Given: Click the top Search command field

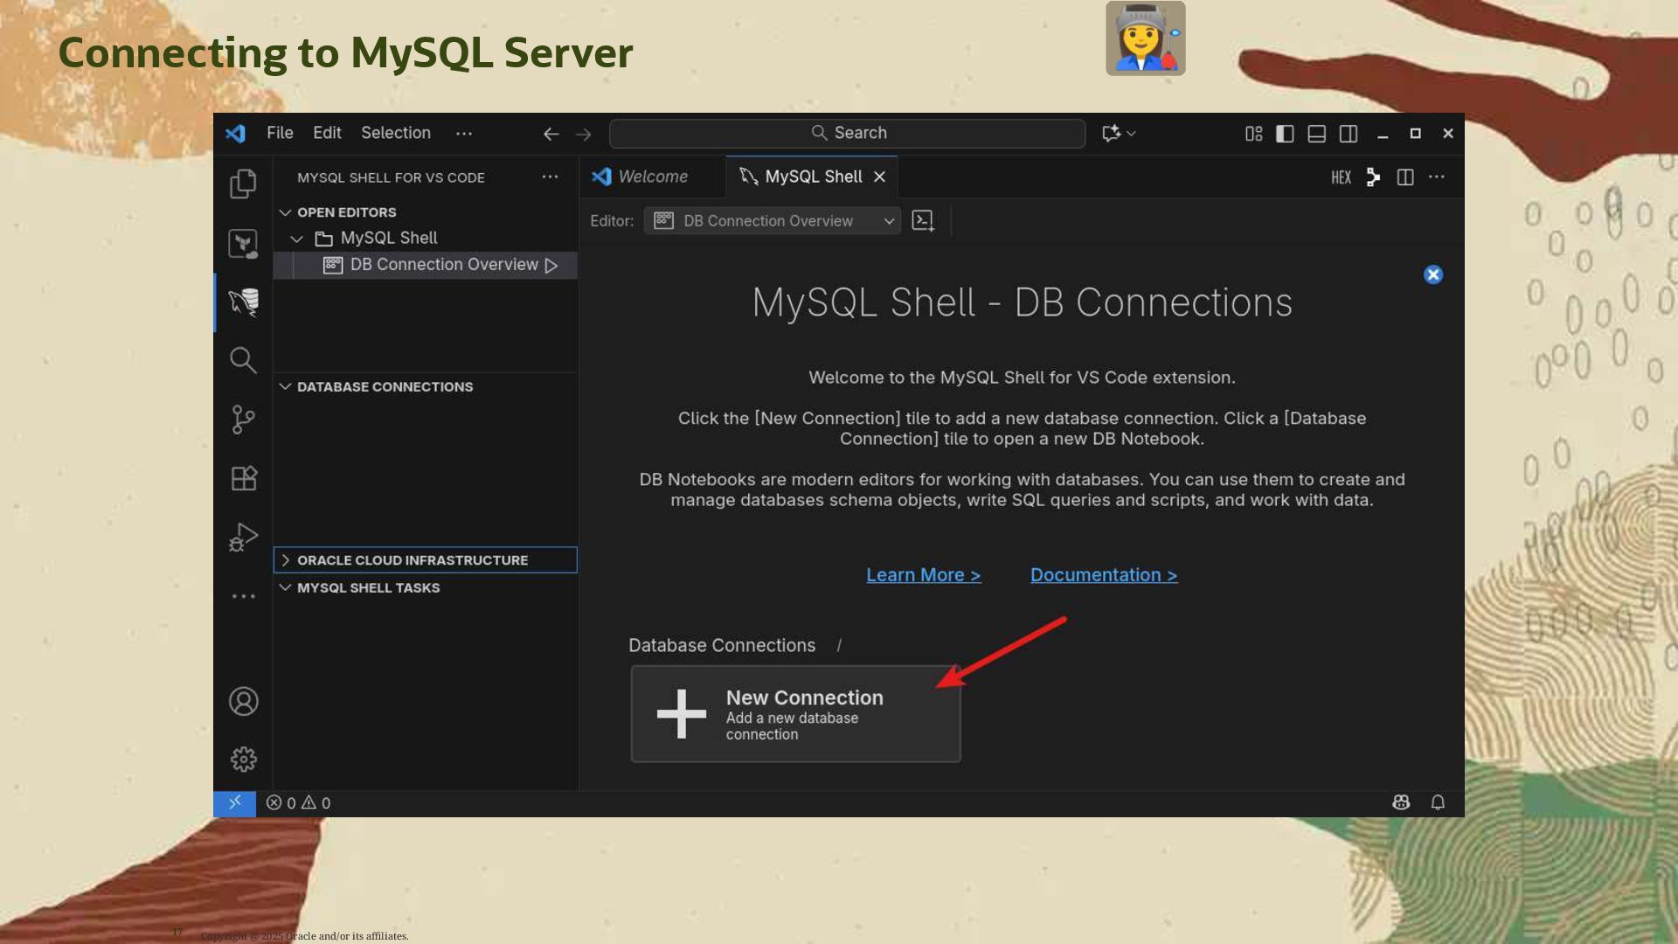Looking at the screenshot, I should (848, 133).
